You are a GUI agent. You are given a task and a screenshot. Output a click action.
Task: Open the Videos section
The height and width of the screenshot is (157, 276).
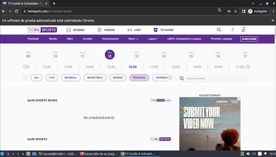click(x=106, y=30)
